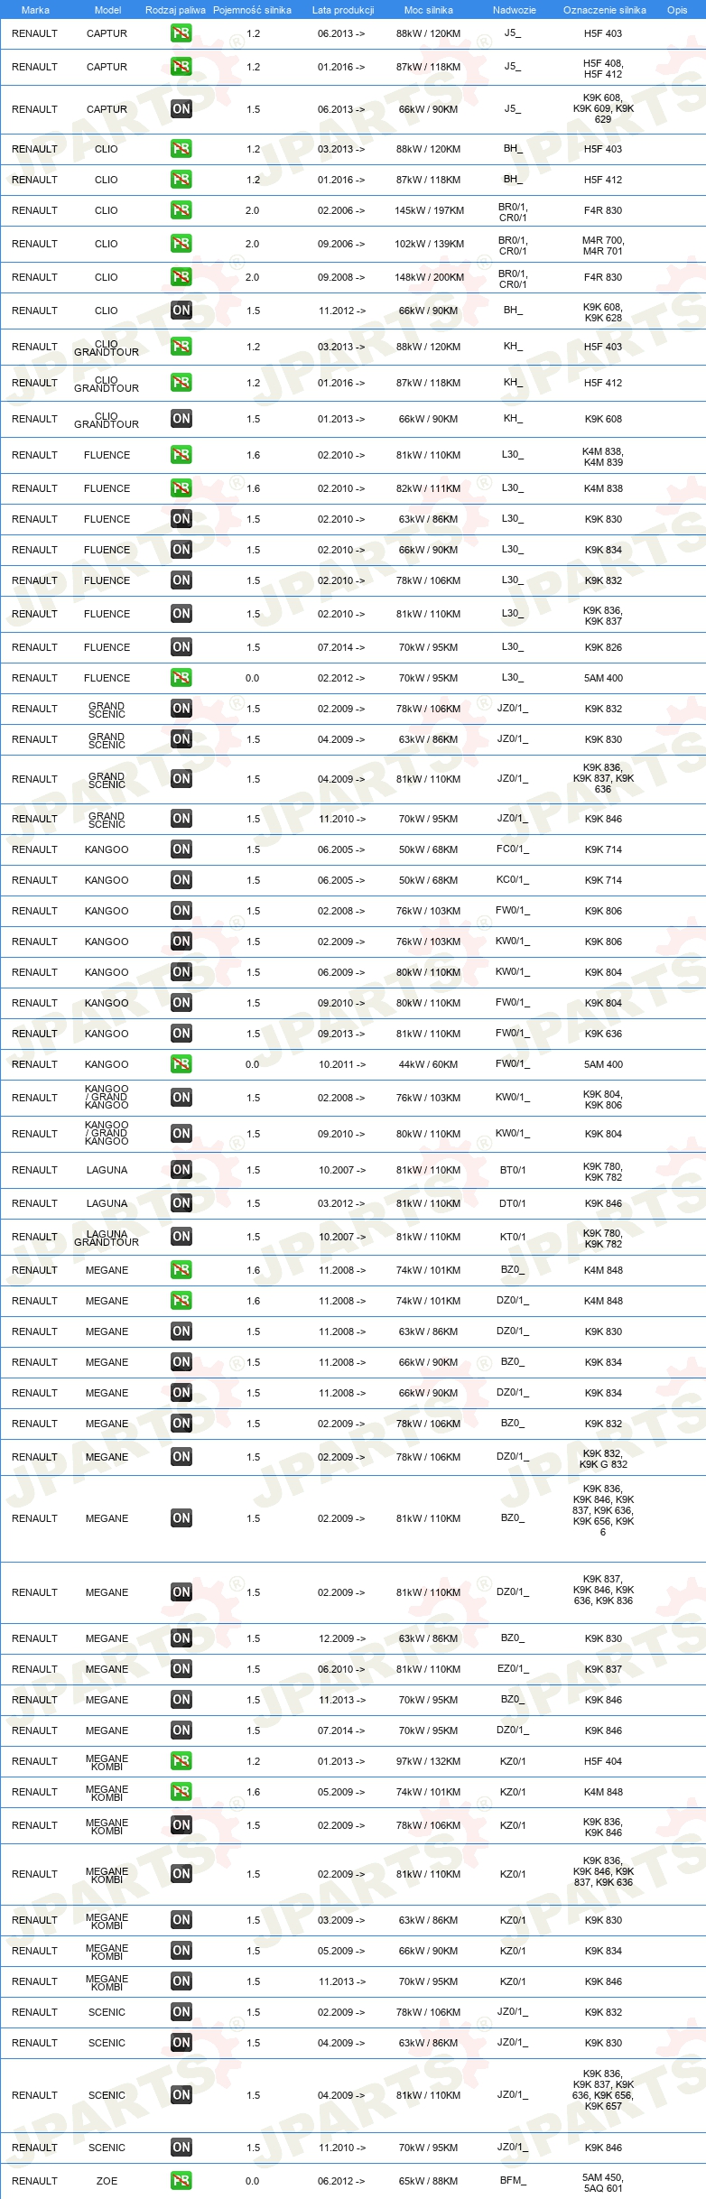Click the Lata produkcji column header
Viewport: 706px width, 2199px height.
pos(343,10)
